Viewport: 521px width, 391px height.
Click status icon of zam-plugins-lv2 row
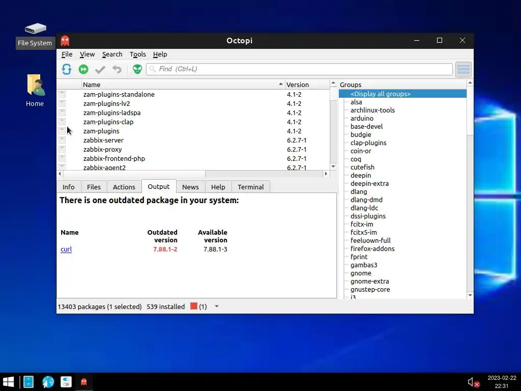click(62, 103)
